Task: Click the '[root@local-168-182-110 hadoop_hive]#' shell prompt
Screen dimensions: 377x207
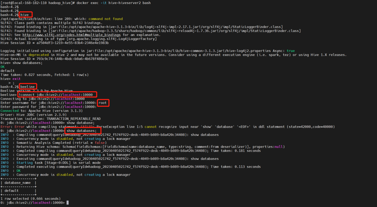Action: (x=38, y=3)
